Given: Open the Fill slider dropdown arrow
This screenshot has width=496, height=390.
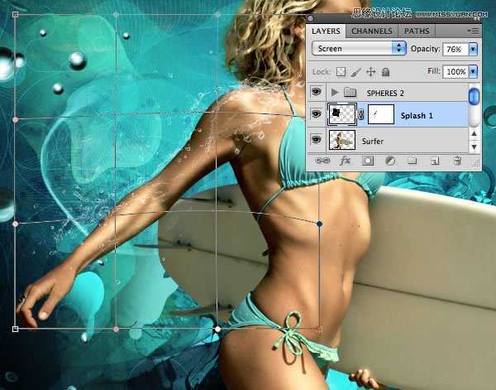Looking at the screenshot, I should click(473, 72).
